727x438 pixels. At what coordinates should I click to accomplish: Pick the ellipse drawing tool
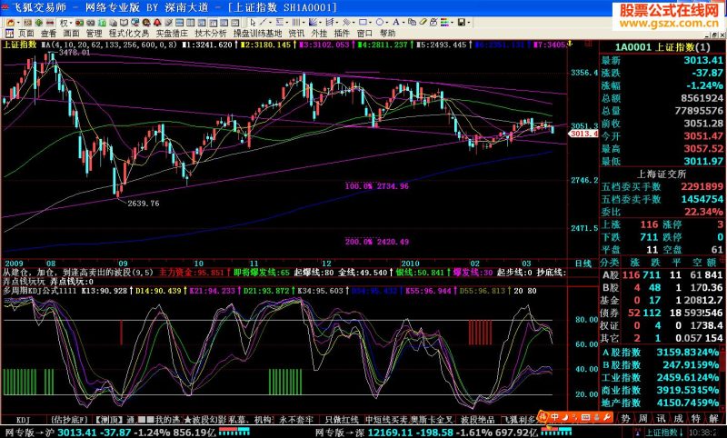379,22
